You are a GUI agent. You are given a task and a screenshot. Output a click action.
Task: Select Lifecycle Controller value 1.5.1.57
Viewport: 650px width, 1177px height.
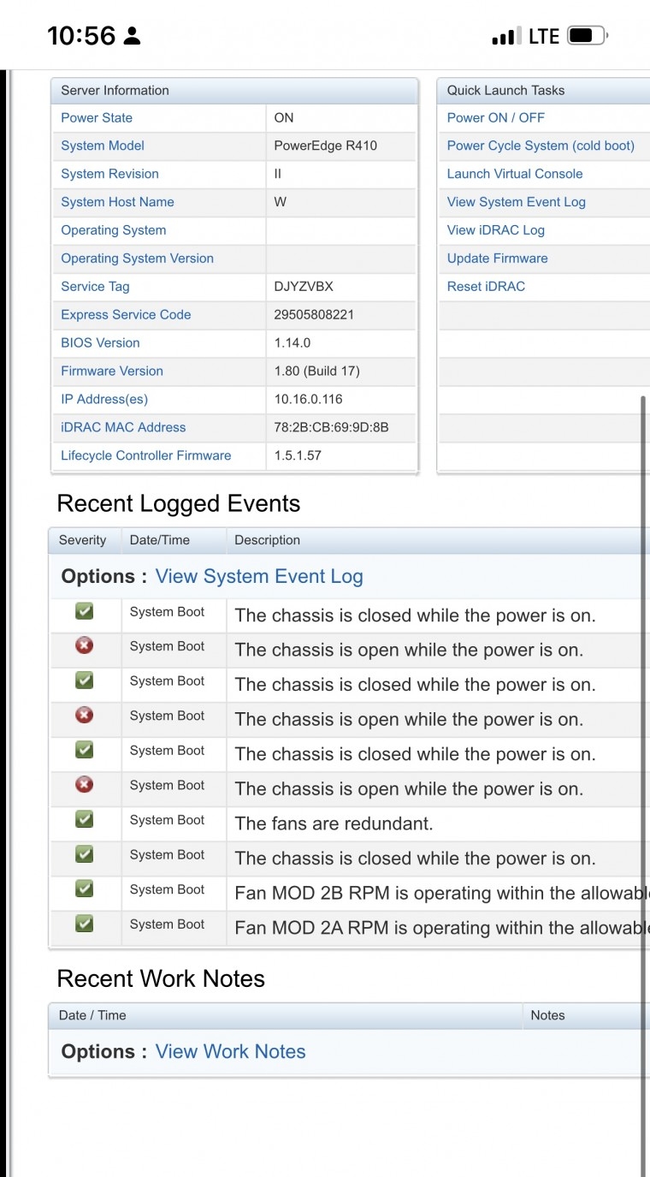point(298,455)
